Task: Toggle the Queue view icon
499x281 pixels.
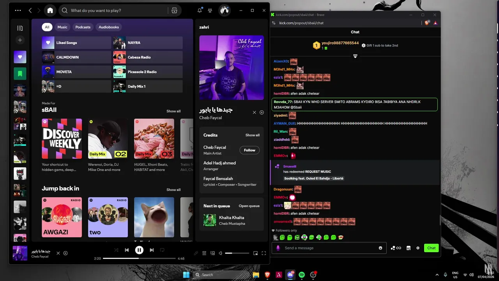Action: point(204,253)
